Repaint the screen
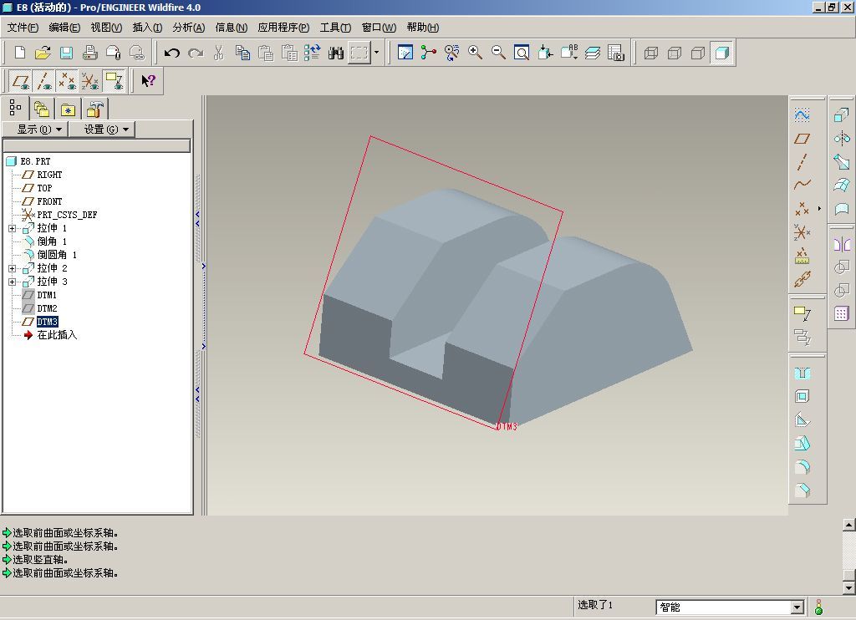The height and width of the screenshot is (620, 856). (405, 53)
